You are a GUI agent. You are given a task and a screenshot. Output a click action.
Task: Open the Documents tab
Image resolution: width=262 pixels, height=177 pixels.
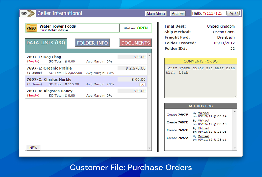136,43
